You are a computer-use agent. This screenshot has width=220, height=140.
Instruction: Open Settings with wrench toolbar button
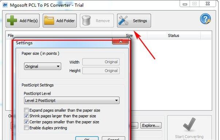click(x=134, y=21)
